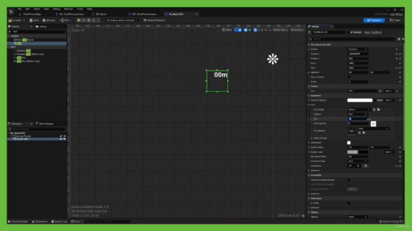Click the font Size input field
412x231 pixels.
coord(359,119)
